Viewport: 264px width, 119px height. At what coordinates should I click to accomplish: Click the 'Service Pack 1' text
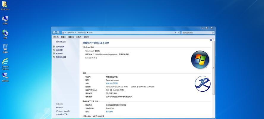(x=91, y=58)
